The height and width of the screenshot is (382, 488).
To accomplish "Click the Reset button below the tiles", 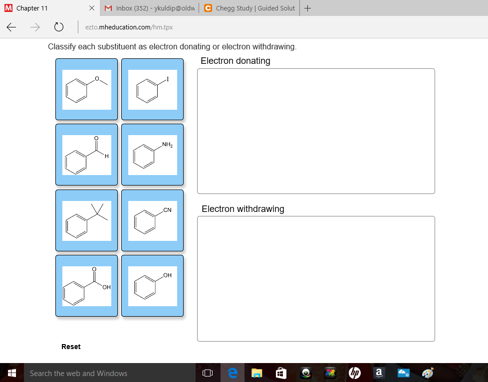I will [71, 346].
